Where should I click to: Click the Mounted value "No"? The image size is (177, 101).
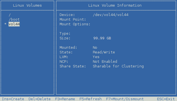coord(95,48)
